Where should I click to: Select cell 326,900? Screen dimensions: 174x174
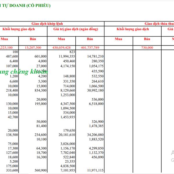point(98,122)
